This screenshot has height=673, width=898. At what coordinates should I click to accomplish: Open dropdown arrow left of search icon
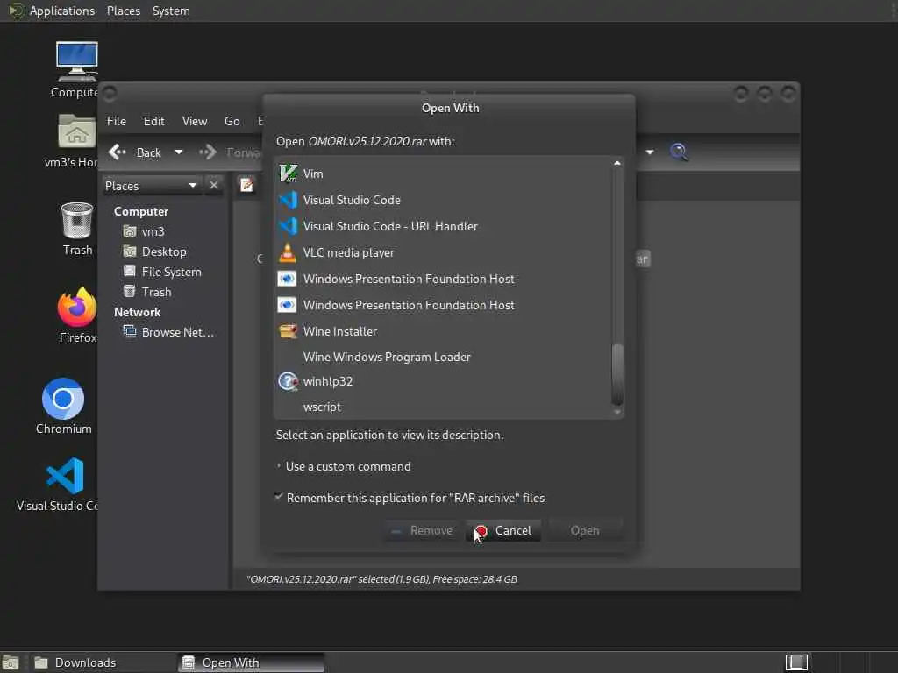(x=650, y=152)
